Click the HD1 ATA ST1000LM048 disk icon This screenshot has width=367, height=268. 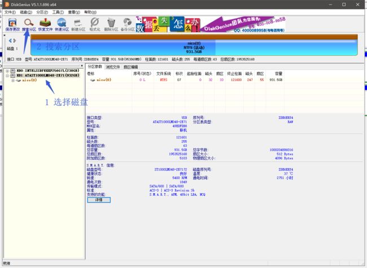[x=12, y=75]
